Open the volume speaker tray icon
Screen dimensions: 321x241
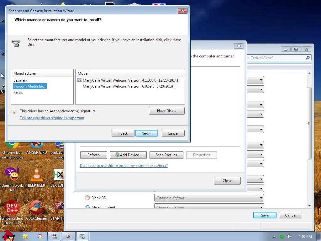(289, 237)
